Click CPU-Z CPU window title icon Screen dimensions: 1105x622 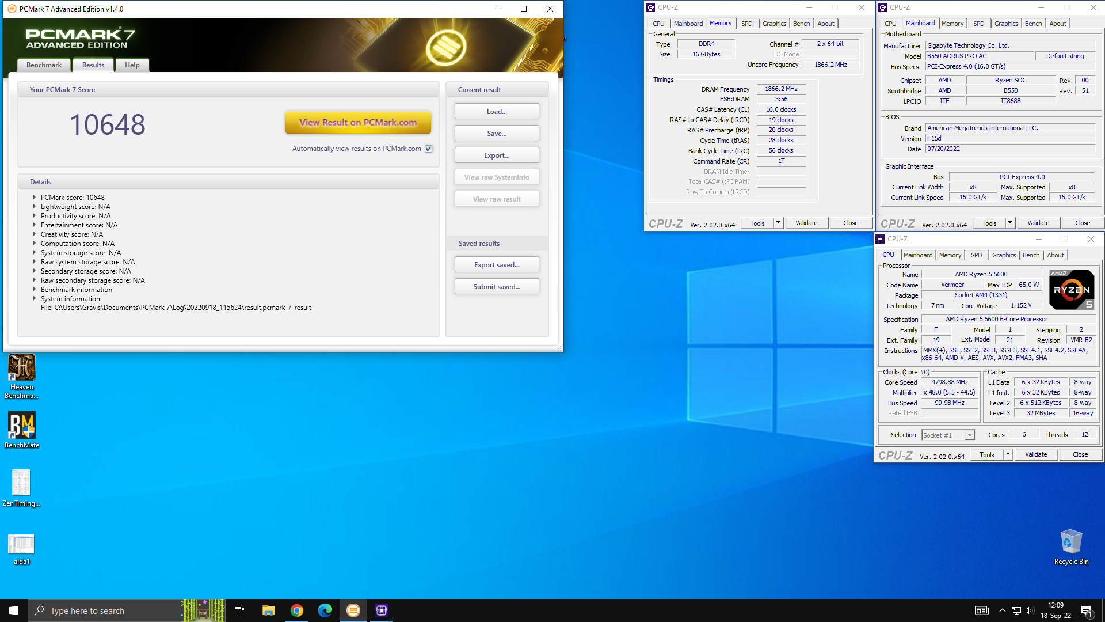tap(880, 239)
